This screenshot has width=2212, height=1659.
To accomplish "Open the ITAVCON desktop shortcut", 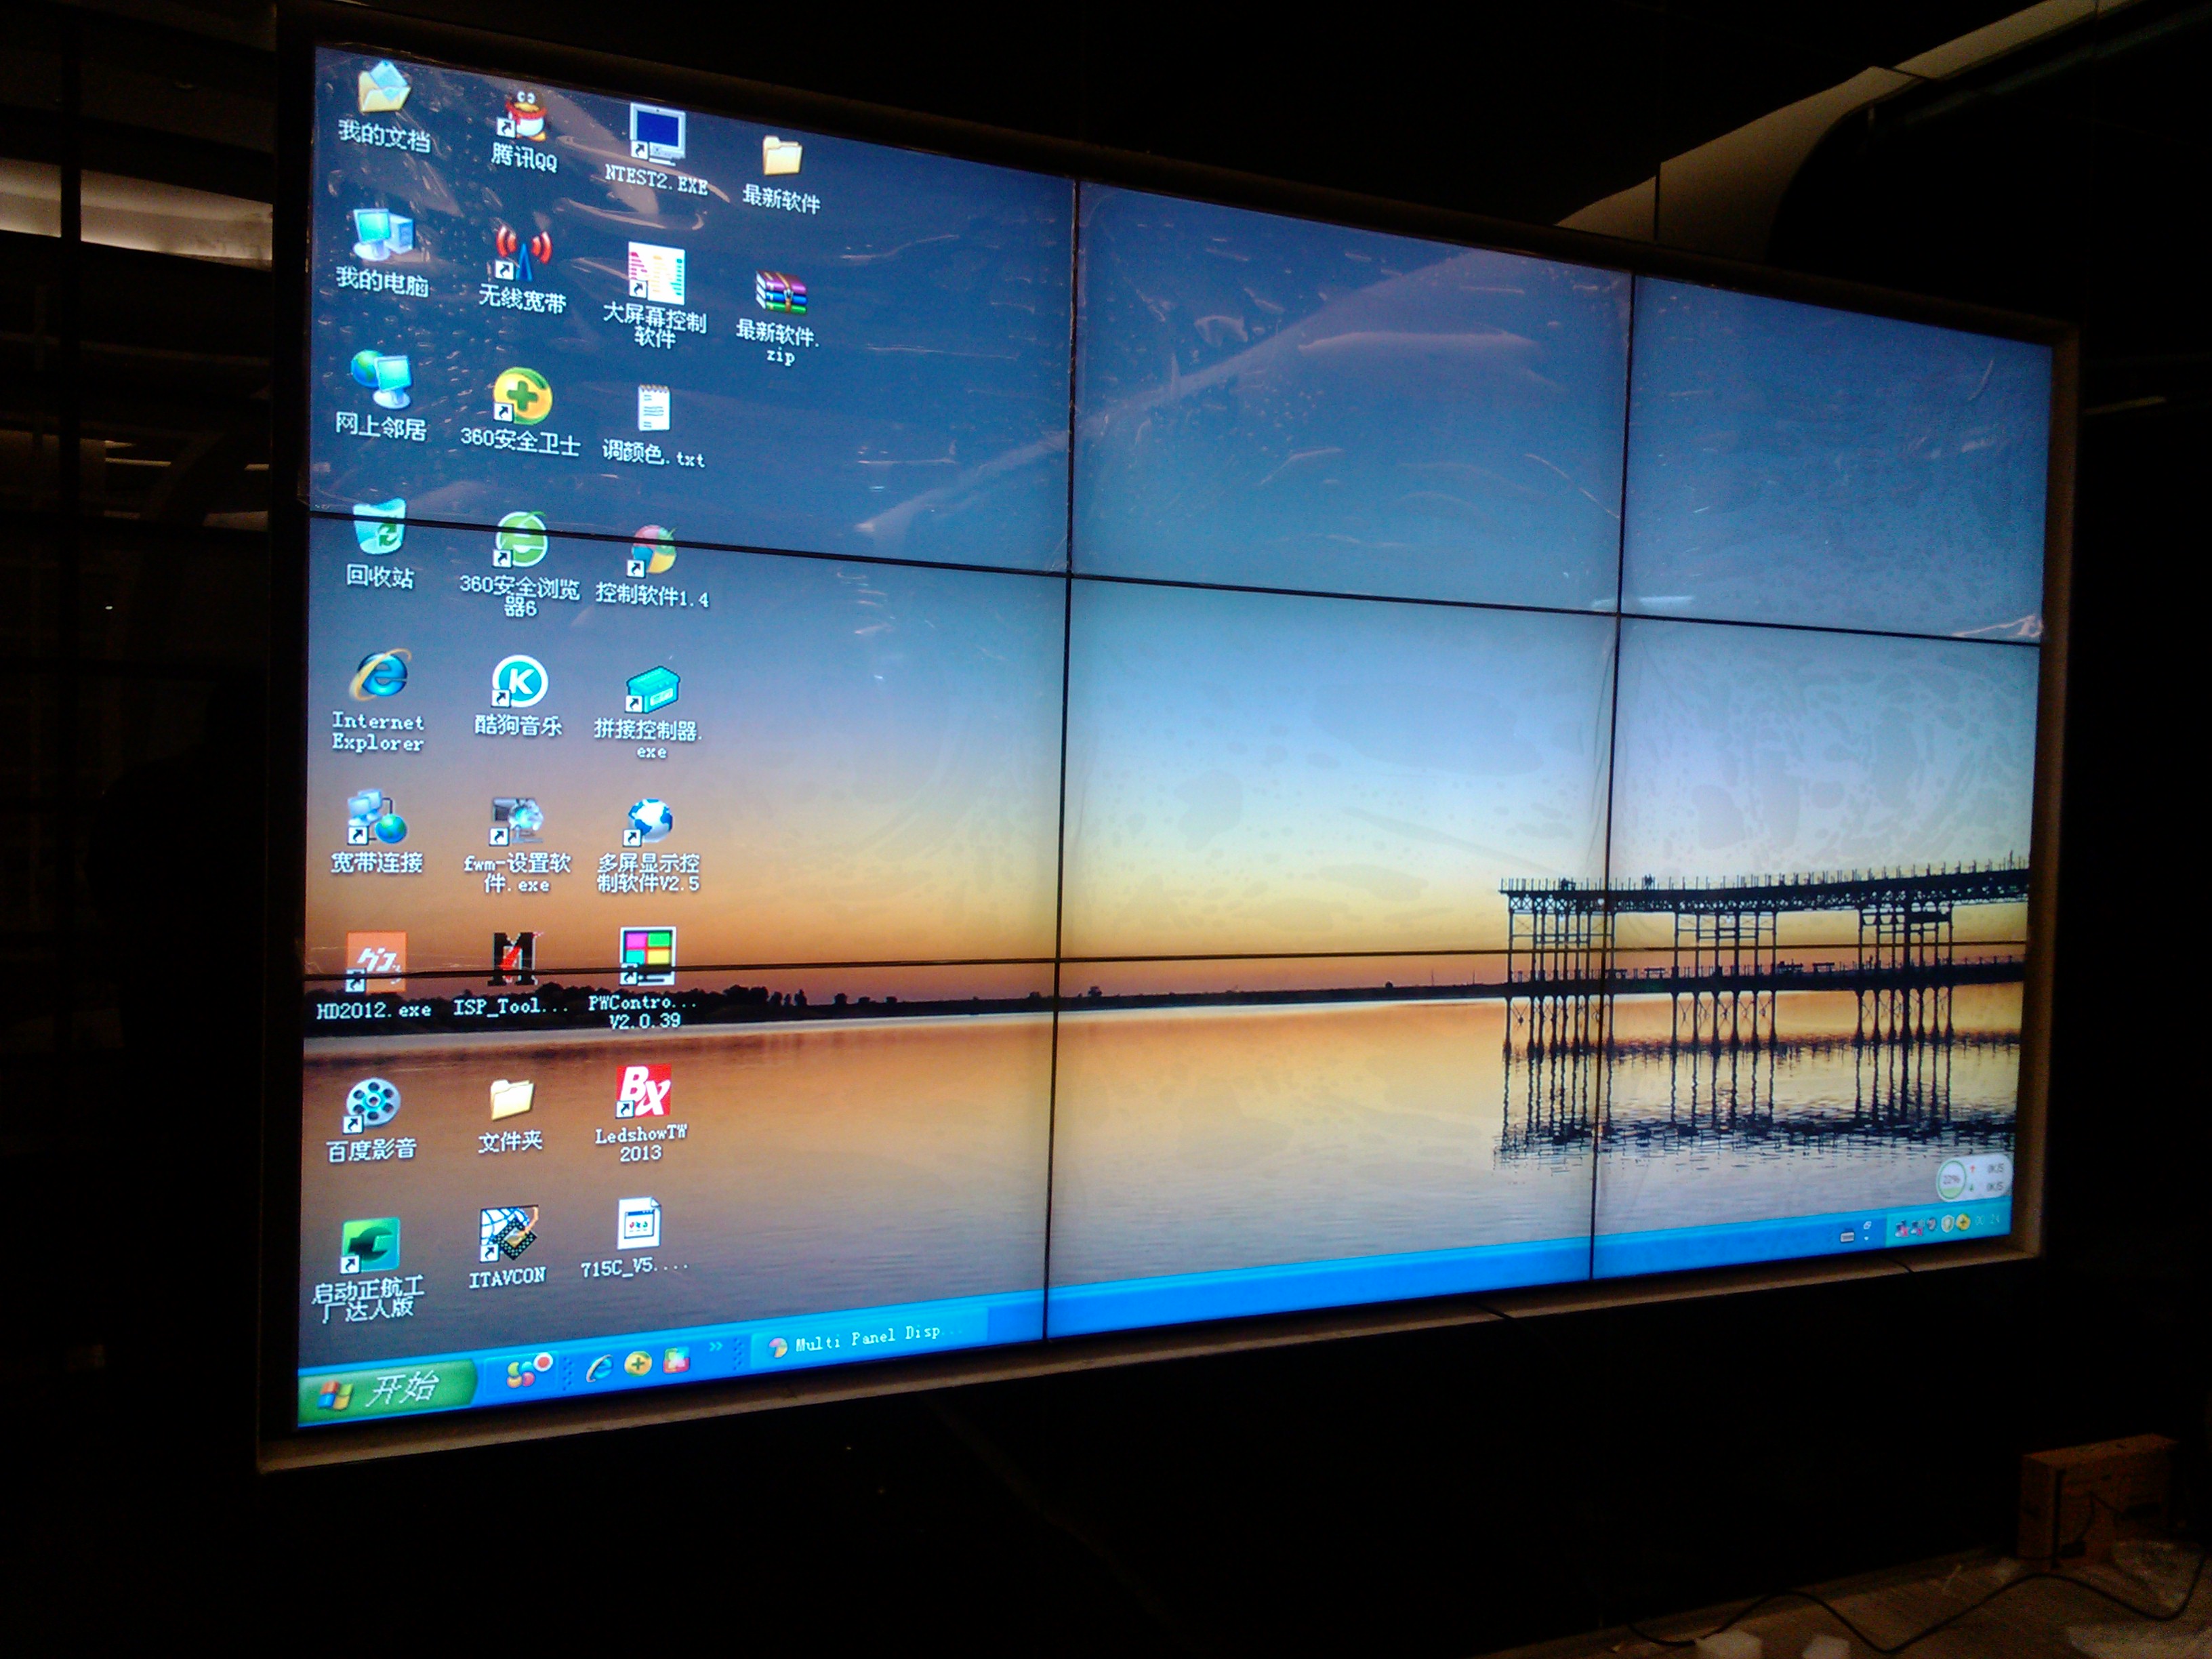I will pyautogui.click(x=508, y=1235).
